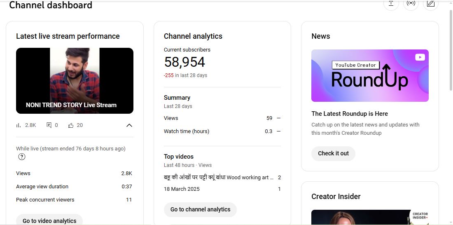Open the Creator Roundup banner image
The width and height of the screenshot is (453, 225).
[x=369, y=76]
